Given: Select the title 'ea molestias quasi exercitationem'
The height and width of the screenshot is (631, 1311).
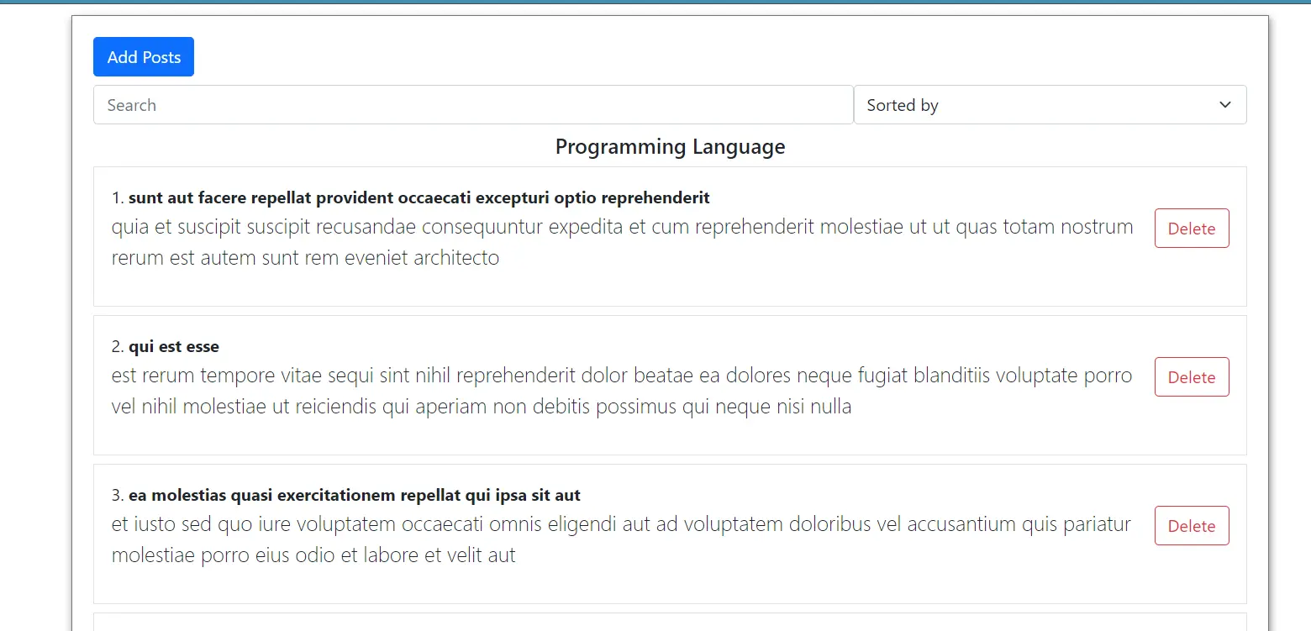Looking at the screenshot, I should (354, 496).
